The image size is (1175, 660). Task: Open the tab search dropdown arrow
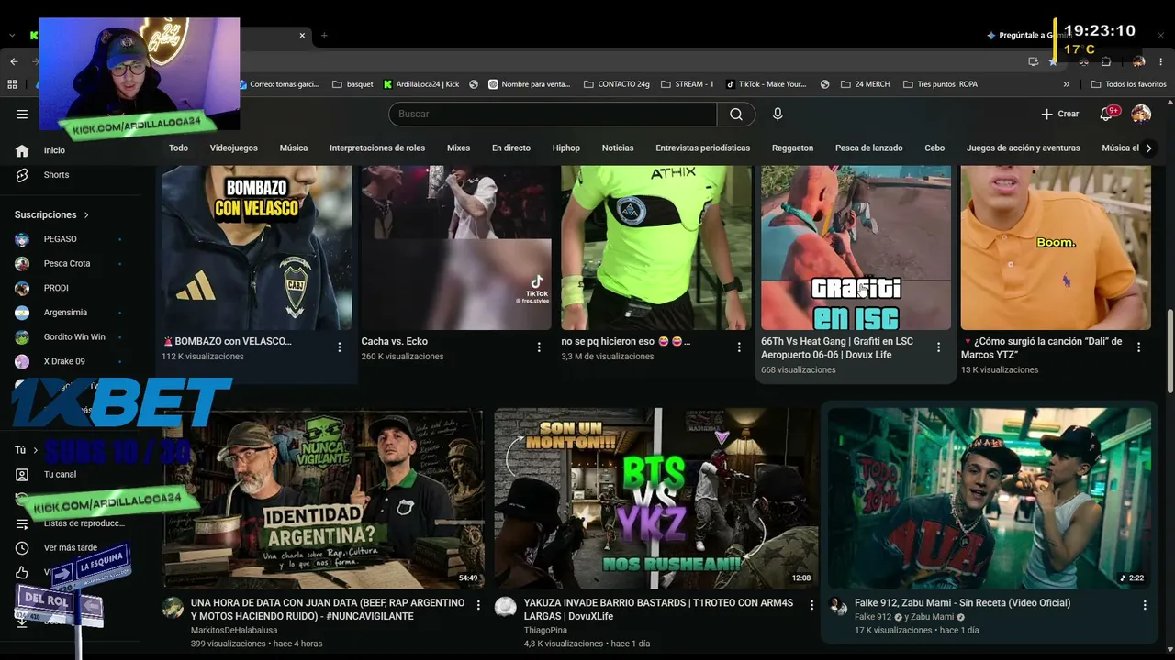(x=12, y=36)
